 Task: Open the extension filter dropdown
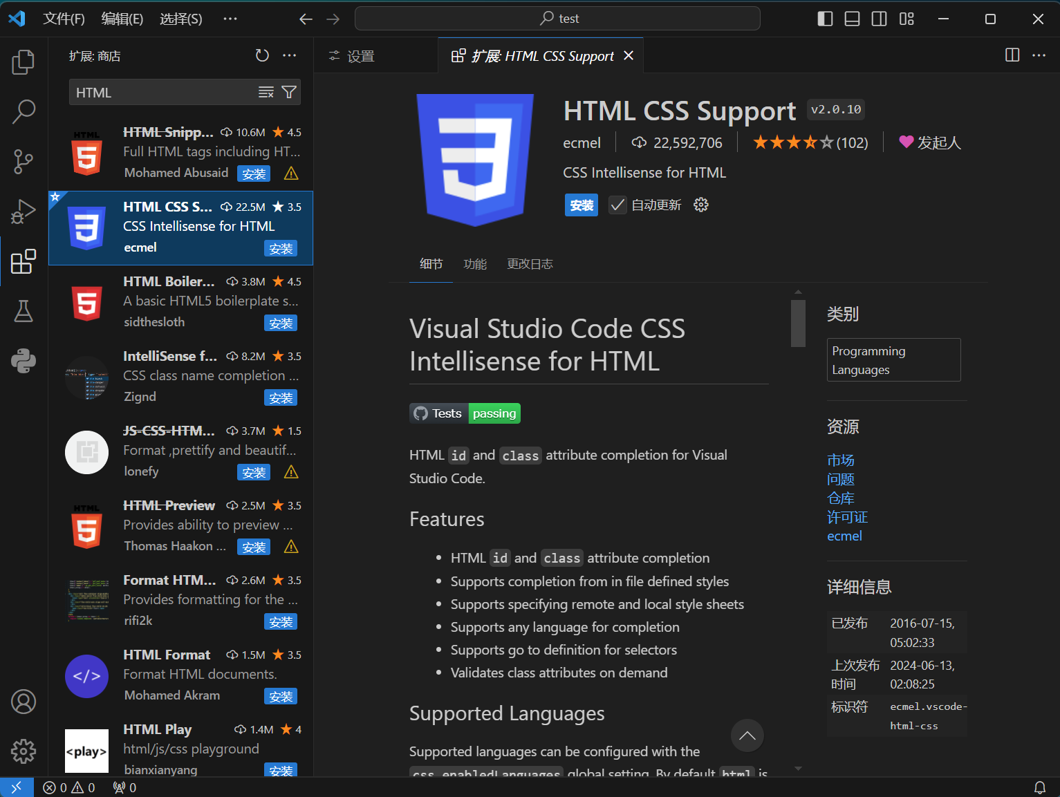289,93
